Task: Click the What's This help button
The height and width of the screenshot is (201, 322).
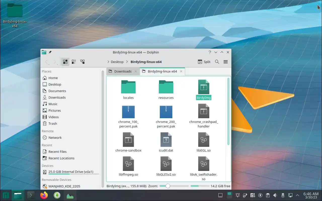Action: coord(210,52)
